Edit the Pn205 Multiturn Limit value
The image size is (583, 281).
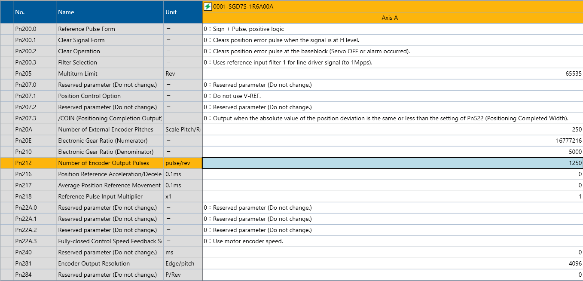[392, 73]
